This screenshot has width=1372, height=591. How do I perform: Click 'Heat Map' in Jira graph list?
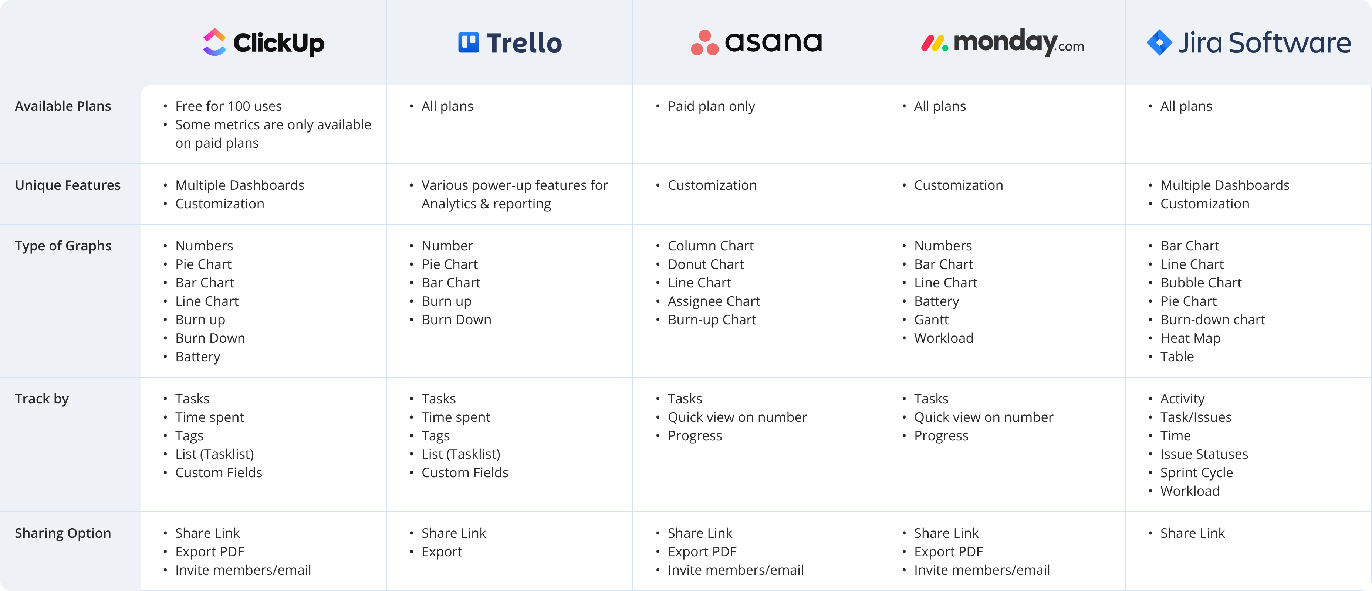click(1190, 338)
